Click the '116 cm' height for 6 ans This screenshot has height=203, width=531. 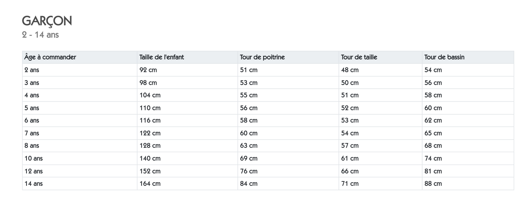pyautogui.click(x=150, y=120)
